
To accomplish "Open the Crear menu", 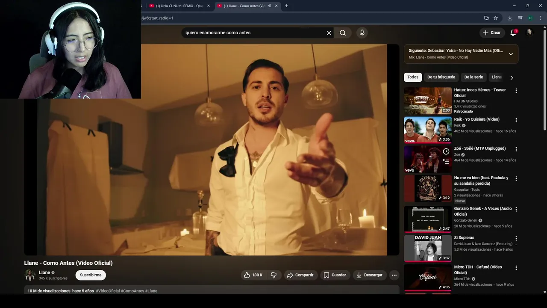I will pyautogui.click(x=491, y=33).
